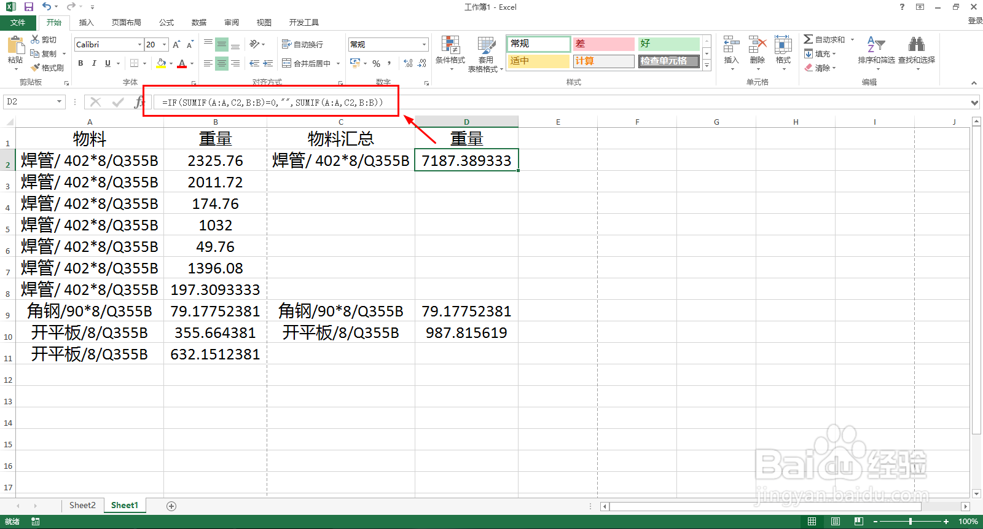The height and width of the screenshot is (529, 983).
Task: Switch to the 插入 Insert tab
Action: [x=87, y=23]
